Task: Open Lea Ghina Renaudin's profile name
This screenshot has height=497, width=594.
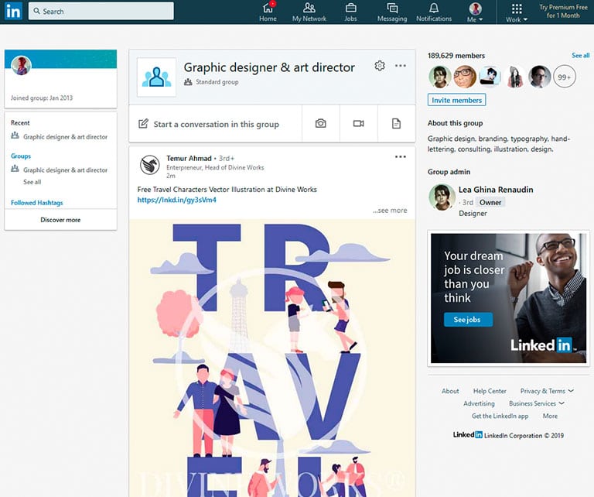Action: pos(496,190)
